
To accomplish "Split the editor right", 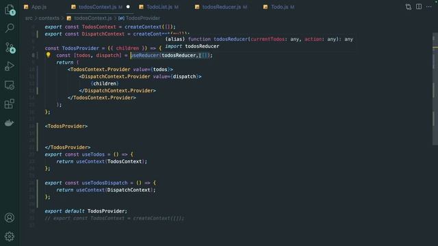I will click(418, 6).
